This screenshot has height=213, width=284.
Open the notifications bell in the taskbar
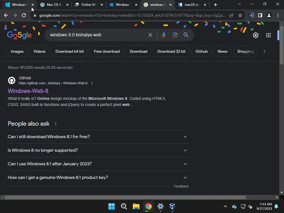tap(277, 206)
